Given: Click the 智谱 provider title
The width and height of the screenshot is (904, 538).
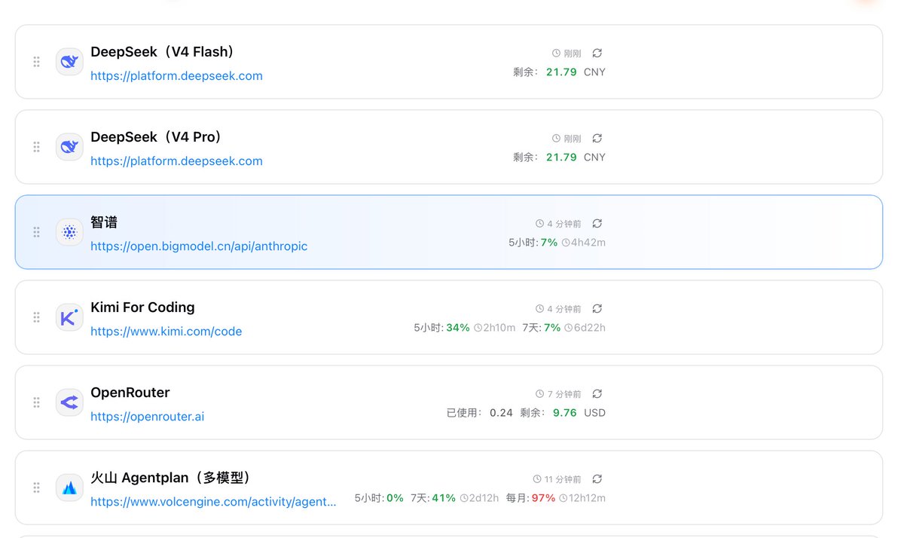Looking at the screenshot, I should pos(104,222).
